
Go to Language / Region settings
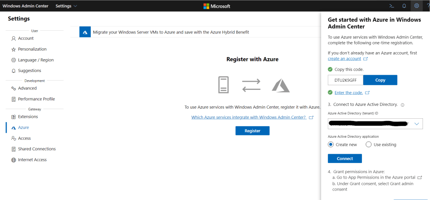36,60
